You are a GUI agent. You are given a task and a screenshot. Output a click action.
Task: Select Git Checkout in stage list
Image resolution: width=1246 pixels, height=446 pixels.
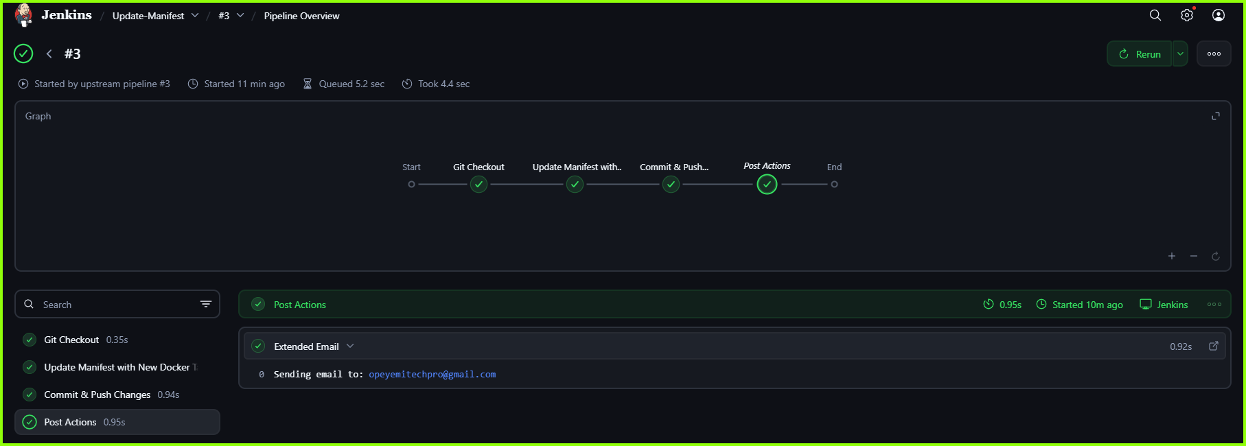117,340
